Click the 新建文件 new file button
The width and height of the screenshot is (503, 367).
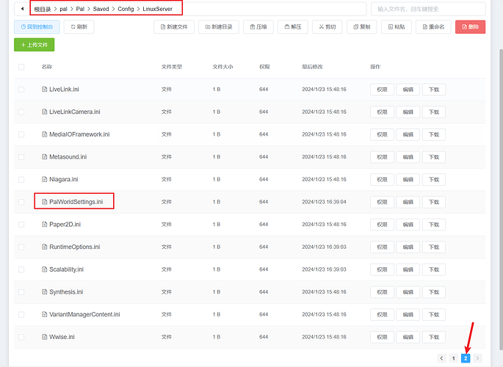point(174,26)
